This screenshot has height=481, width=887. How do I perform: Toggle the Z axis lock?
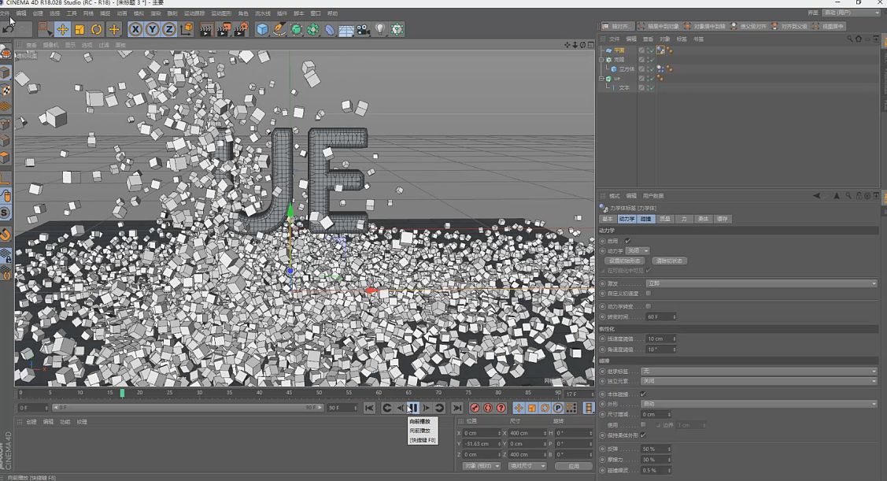click(x=169, y=29)
